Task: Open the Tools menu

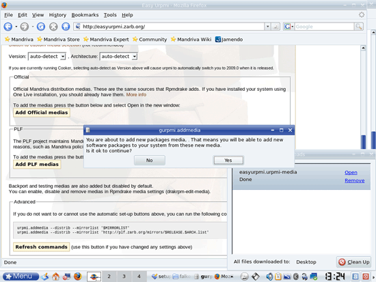Action: click(x=110, y=15)
